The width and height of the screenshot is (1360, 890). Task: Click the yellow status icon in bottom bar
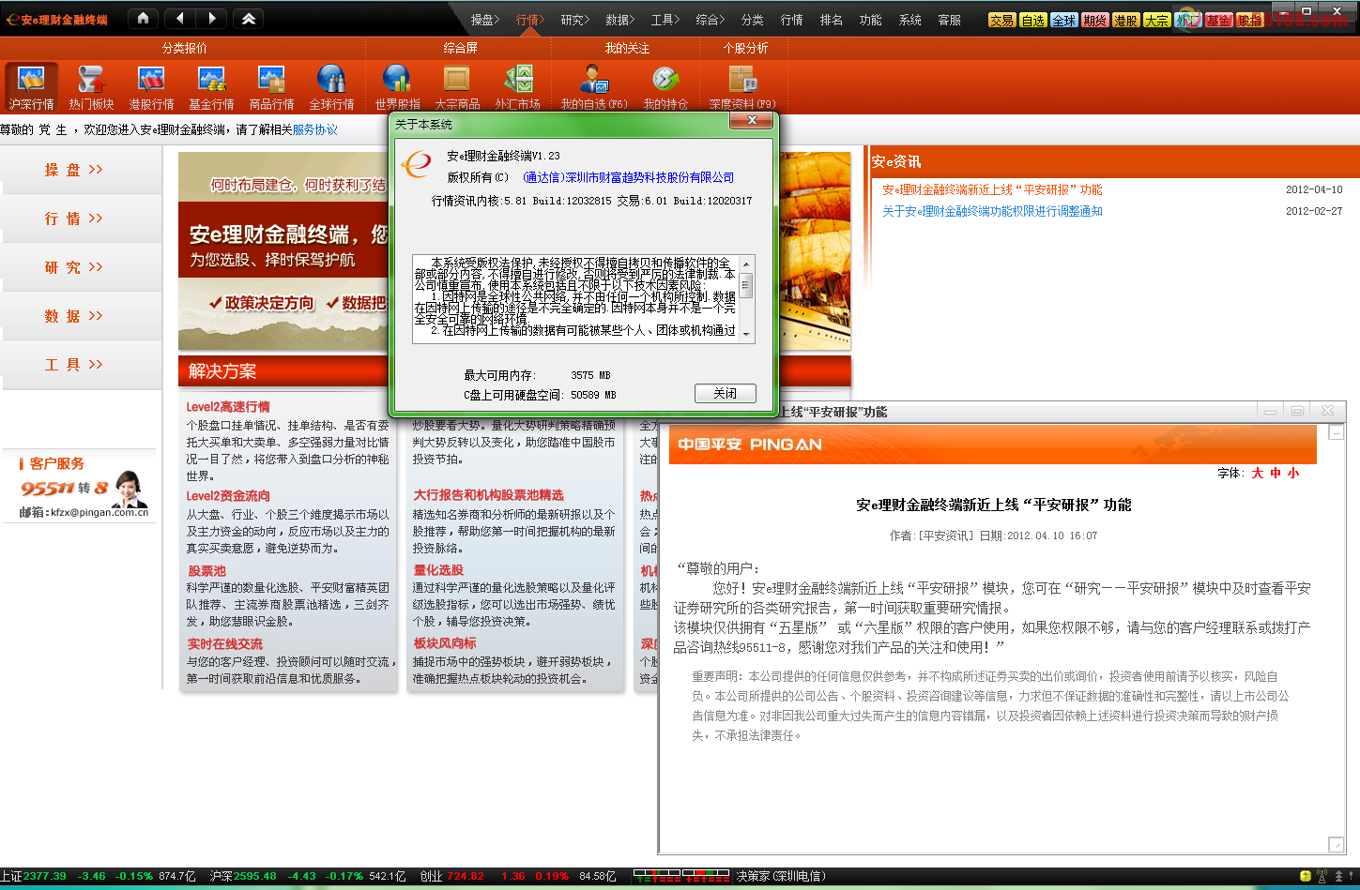(x=1305, y=876)
